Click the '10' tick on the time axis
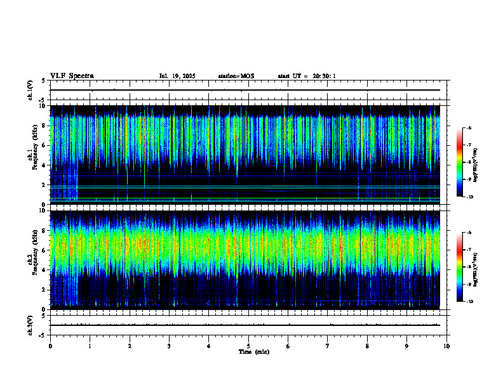 [446, 346]
